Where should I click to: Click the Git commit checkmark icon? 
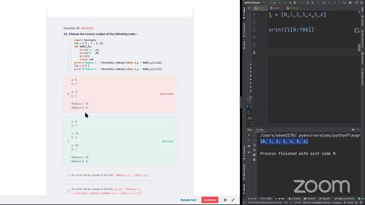coord(334,3)
